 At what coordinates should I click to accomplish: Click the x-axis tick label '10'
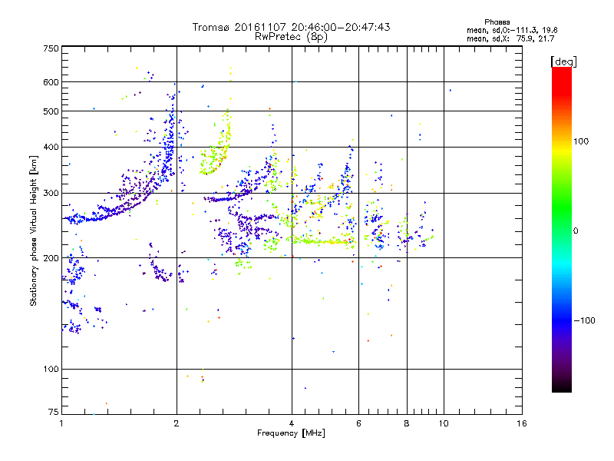tap(444, 423)
